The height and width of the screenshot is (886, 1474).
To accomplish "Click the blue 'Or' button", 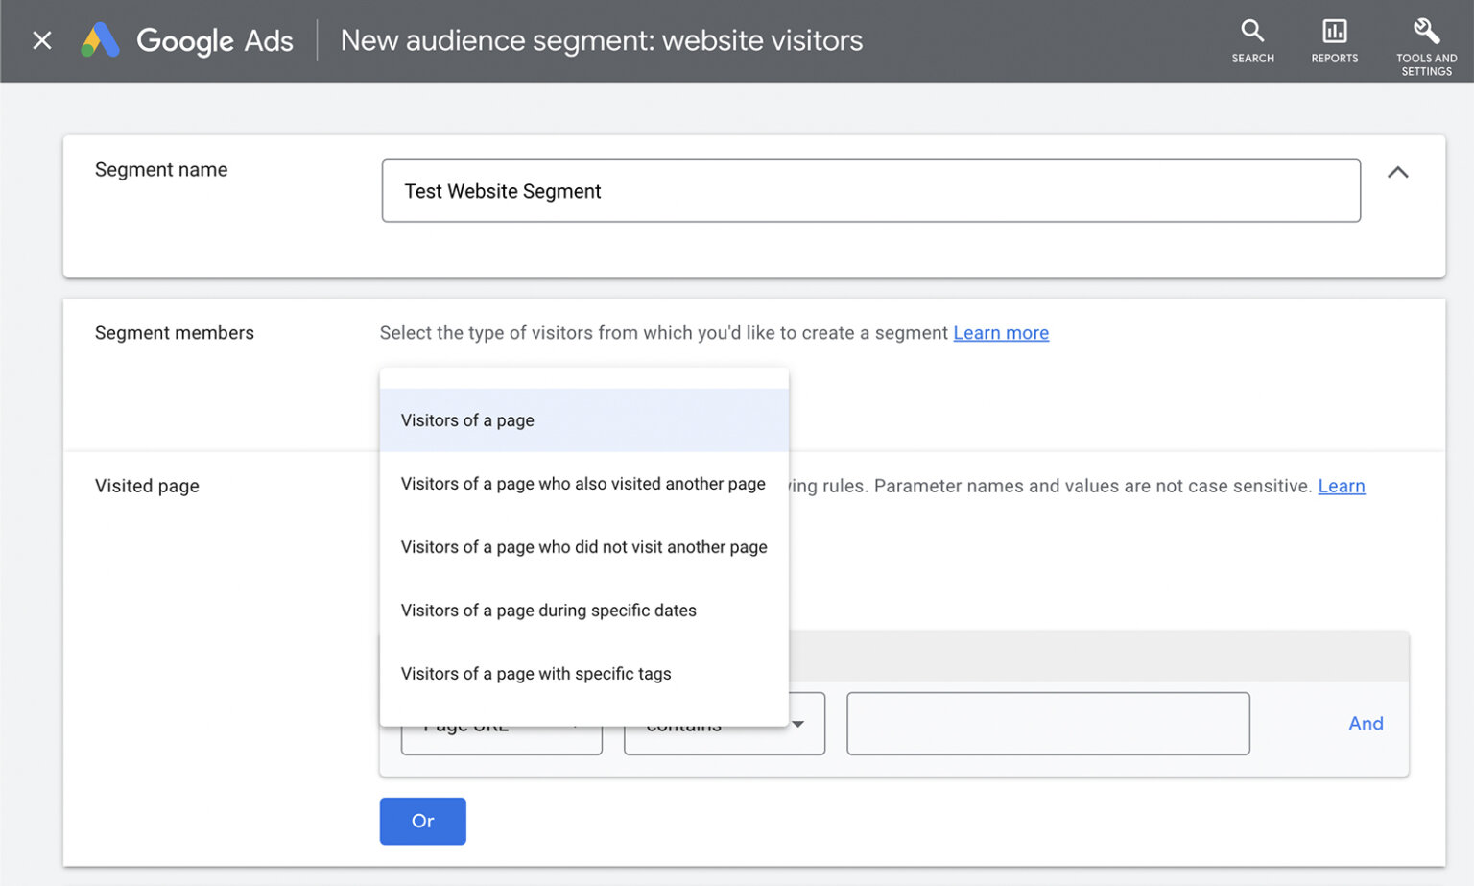I will click(x=422, y=821).
